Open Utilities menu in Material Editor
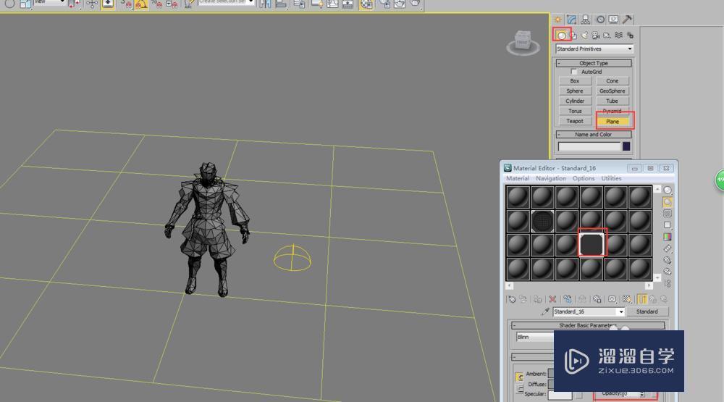The width and height of the screenshot is (724, 402). 611,178
